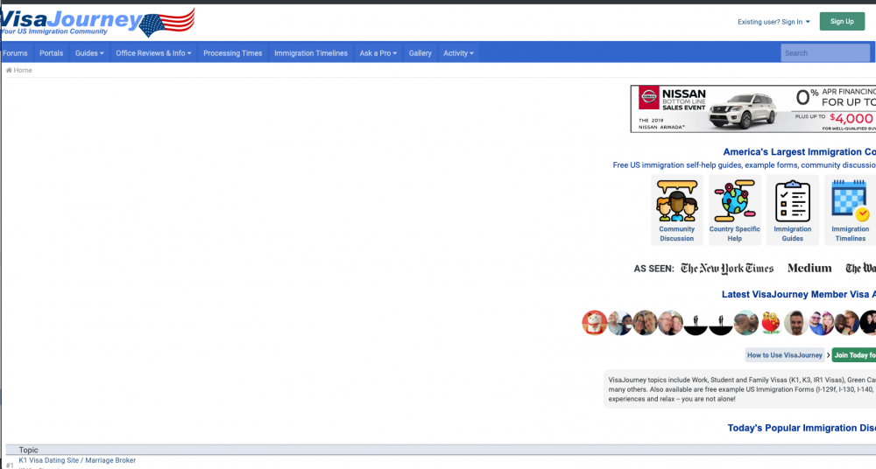The image size is (876, 469).
Task: Open the Country Specific Help globe icon
Action: click(x=734, y=200)
